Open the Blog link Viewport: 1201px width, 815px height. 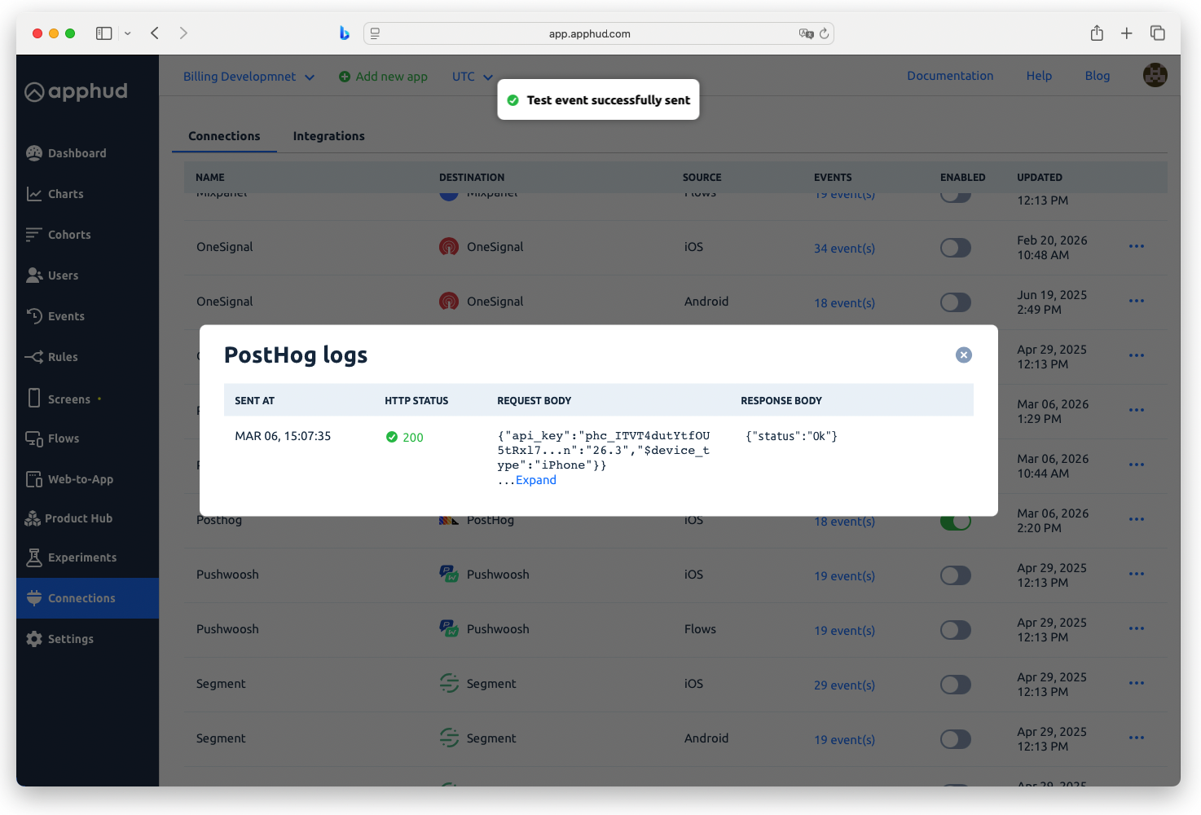pyautogui.click(x=1097, y=76)
